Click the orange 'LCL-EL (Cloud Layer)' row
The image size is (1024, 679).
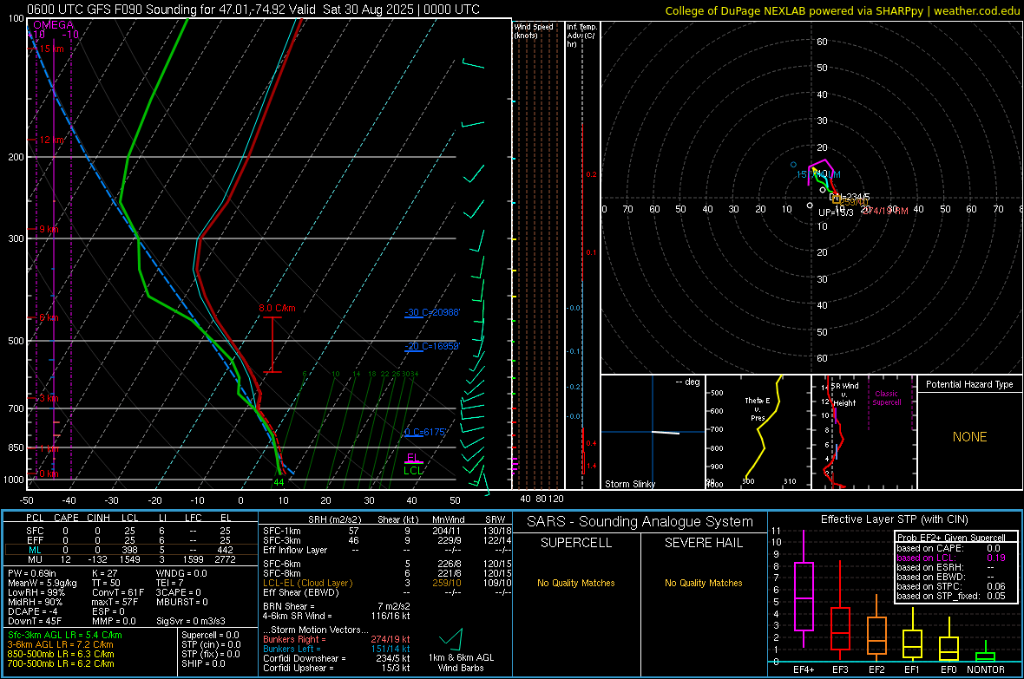click(x=387, y=583)
